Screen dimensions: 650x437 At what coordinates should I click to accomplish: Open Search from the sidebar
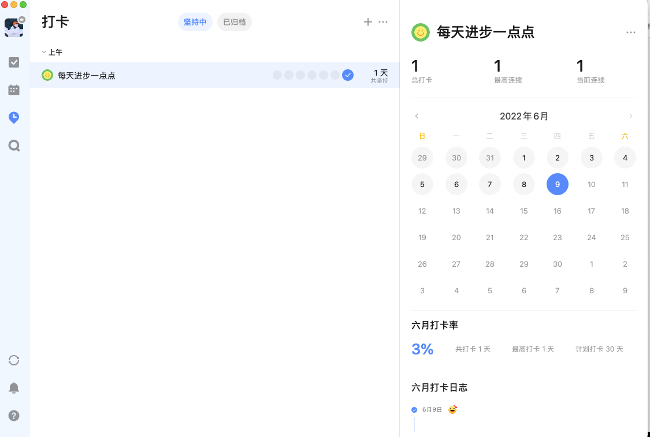[x=14, y=145]
